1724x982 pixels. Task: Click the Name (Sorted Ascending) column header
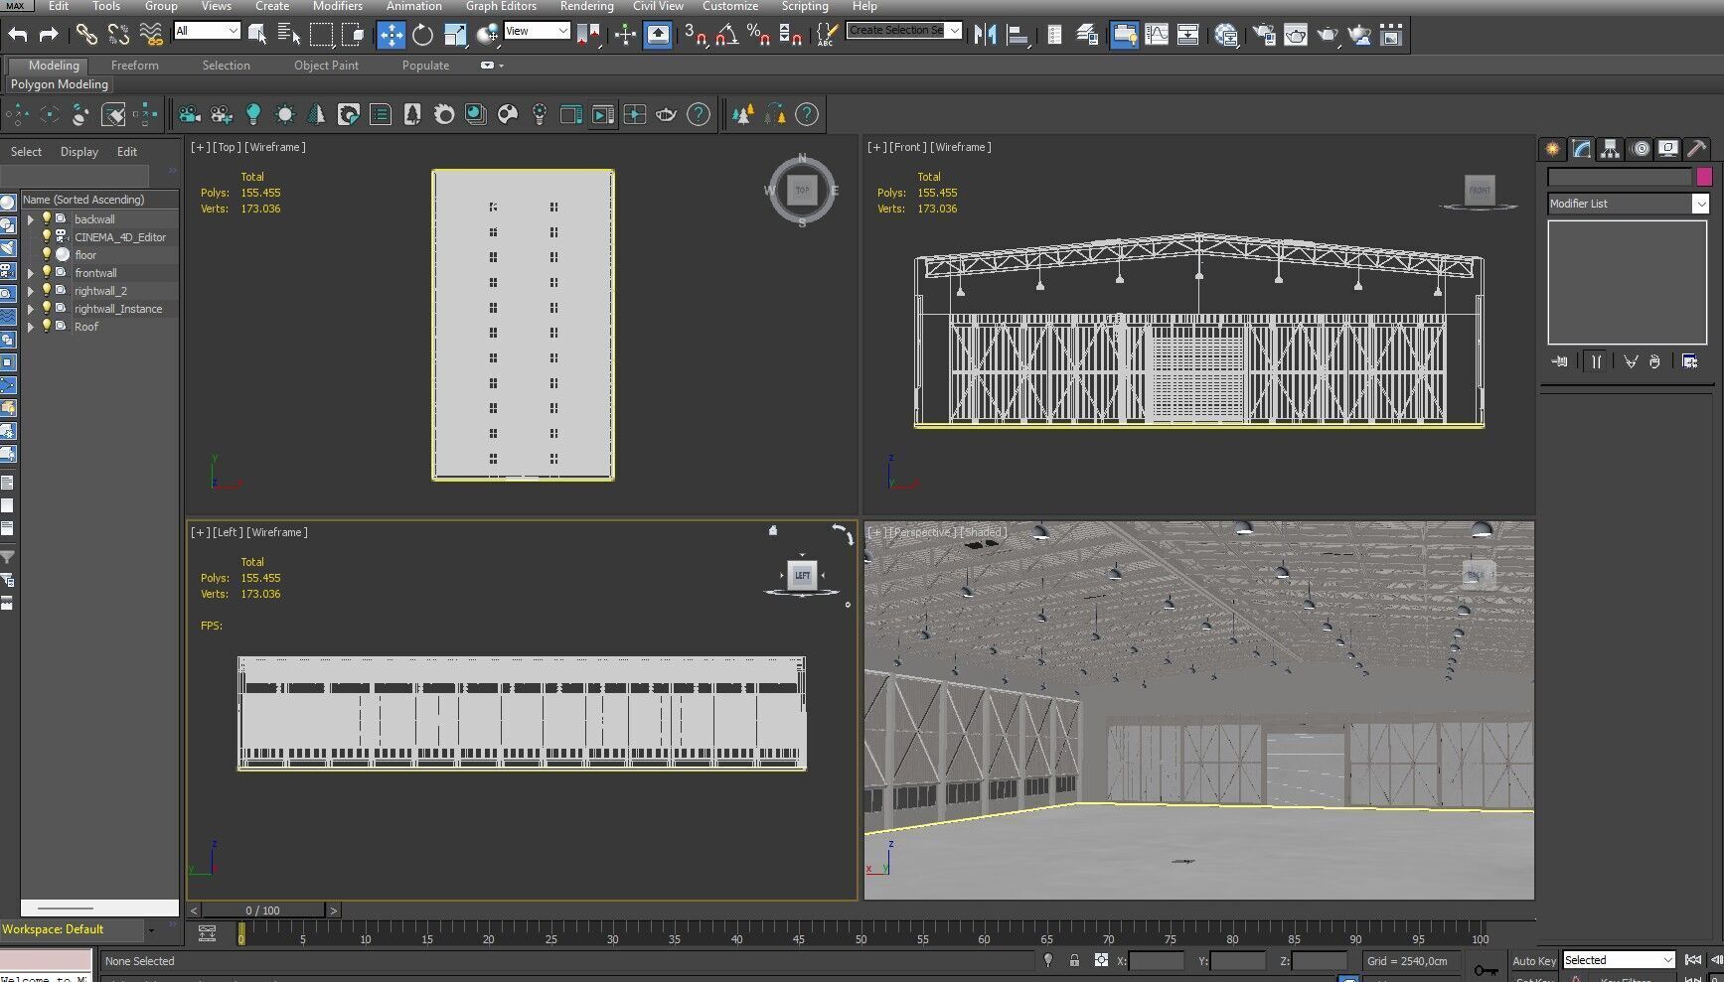(x=99, y=200)
